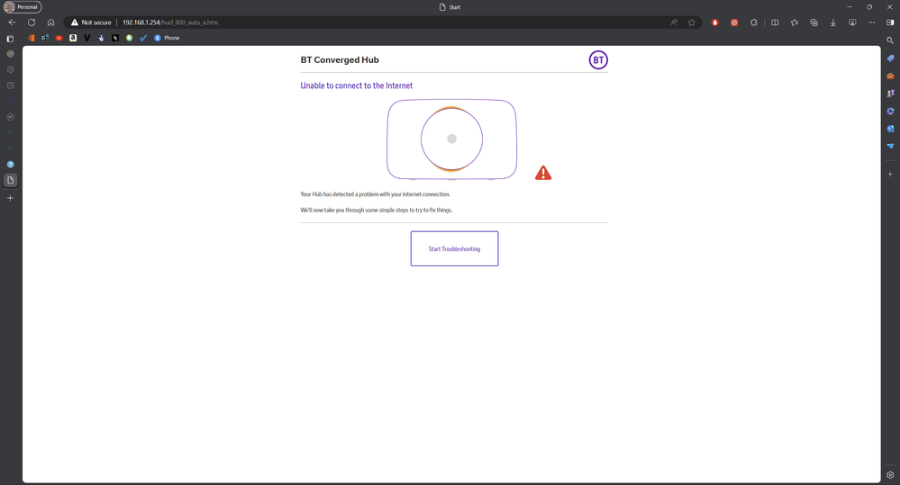This screenshot has width=900, height=485.
Task: Switch to the blue question-mark tab in the vertical tabs
Action: click(x=10, y=165)
